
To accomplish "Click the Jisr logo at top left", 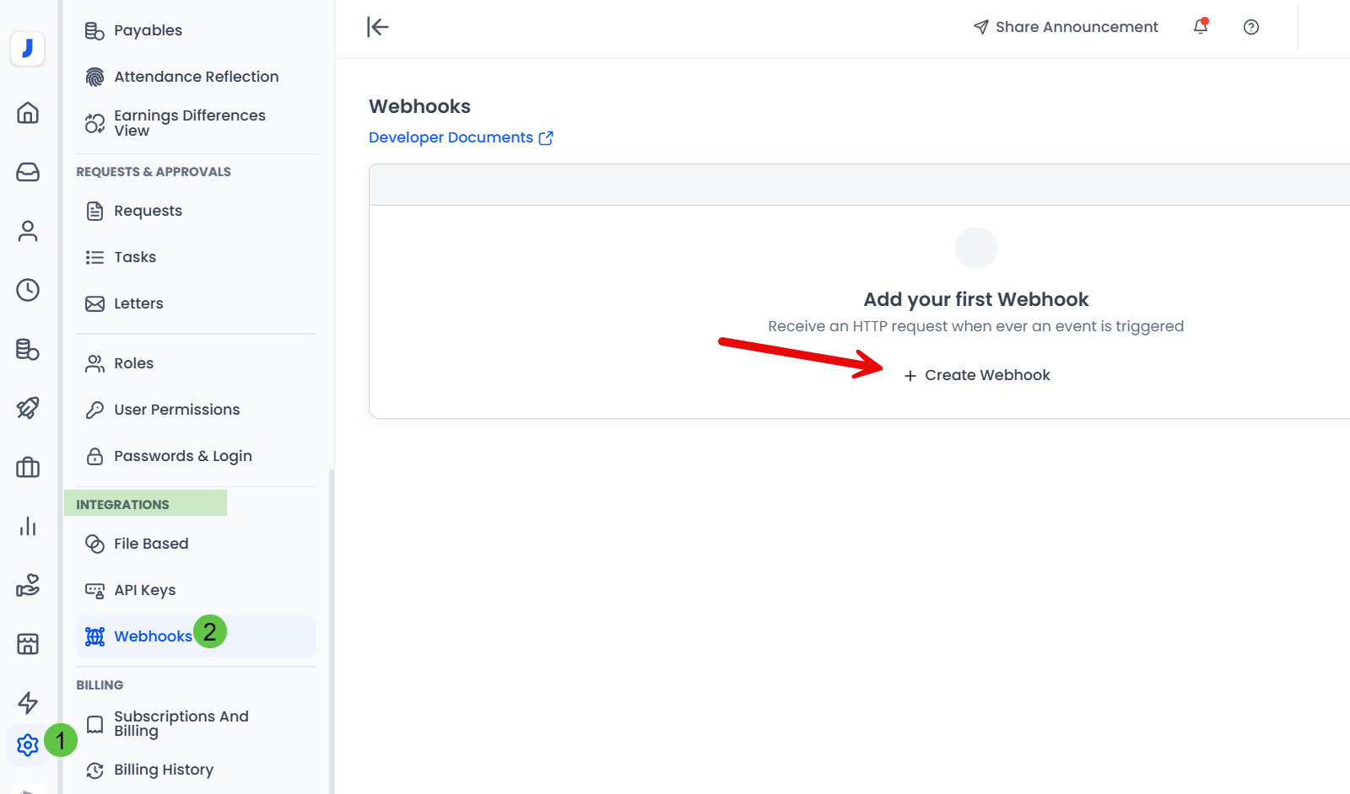I will click(28, 48).
